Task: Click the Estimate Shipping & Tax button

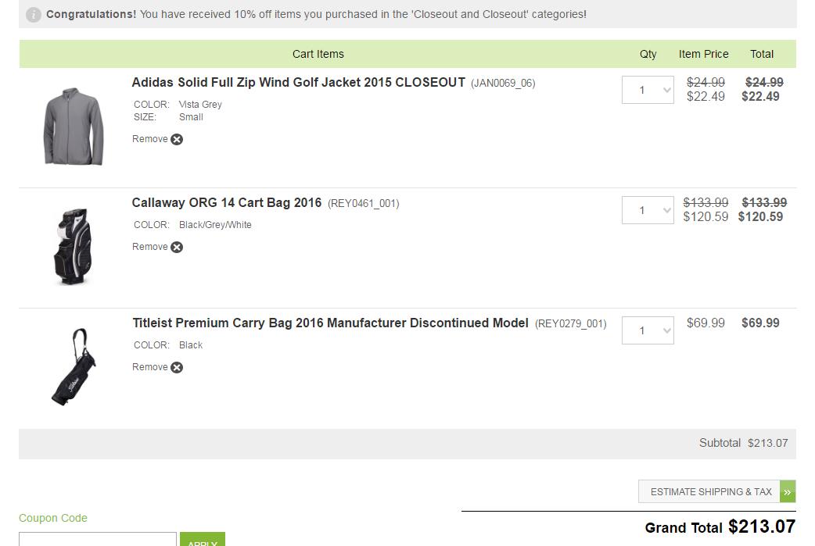Action: click(710, 491)
